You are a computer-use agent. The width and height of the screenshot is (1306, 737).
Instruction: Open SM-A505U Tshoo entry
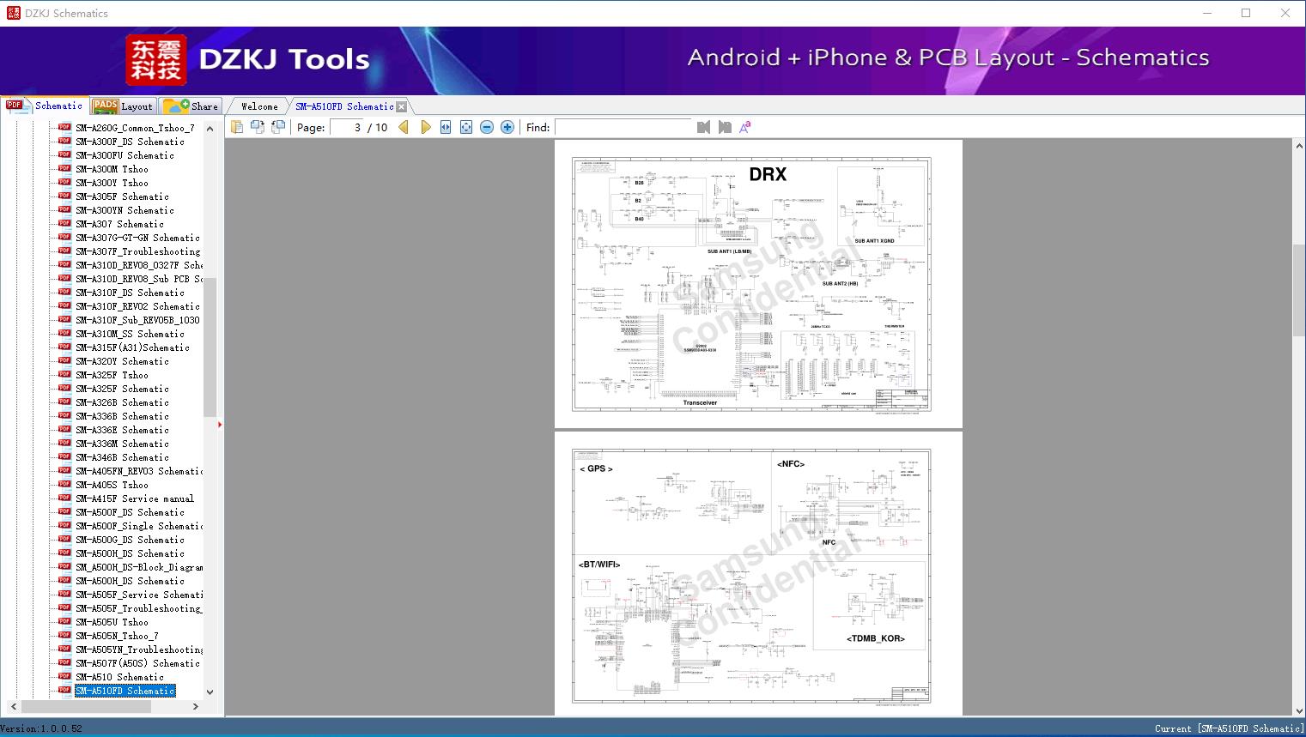[x=112, y=622]
